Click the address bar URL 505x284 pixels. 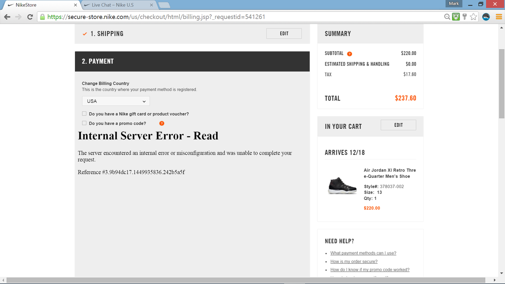(x=156, y=17)
